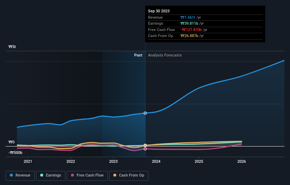Click the 2022 x-axis label

(x=71, y=162)
